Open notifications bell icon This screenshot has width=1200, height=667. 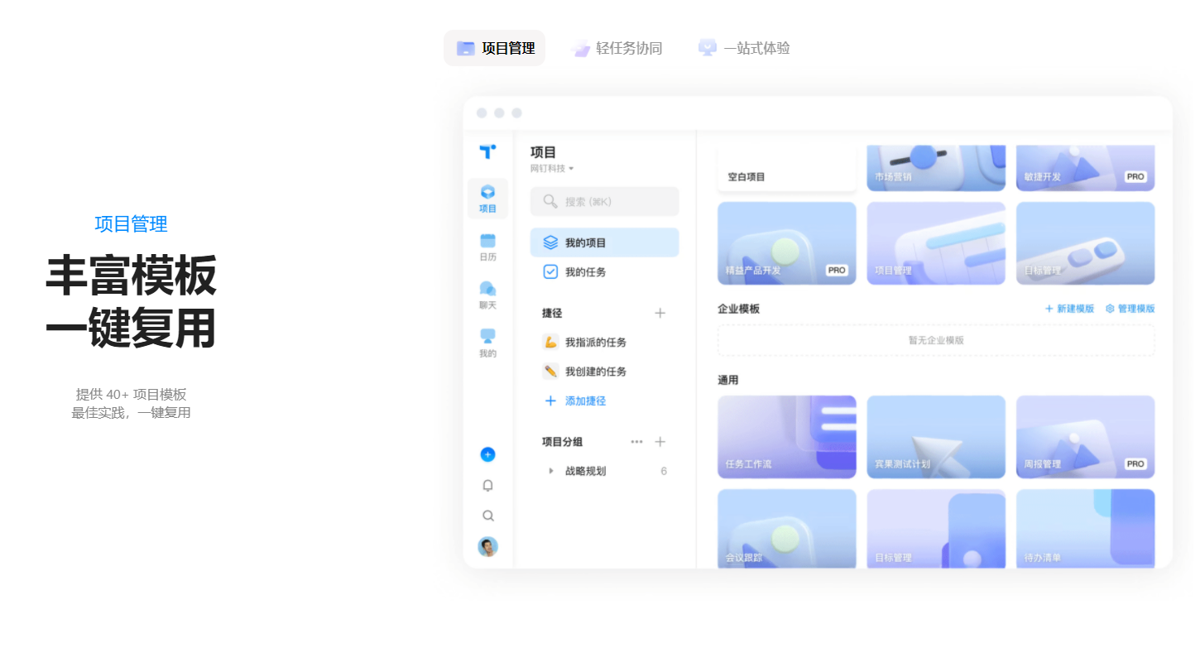tap(487, 486)
